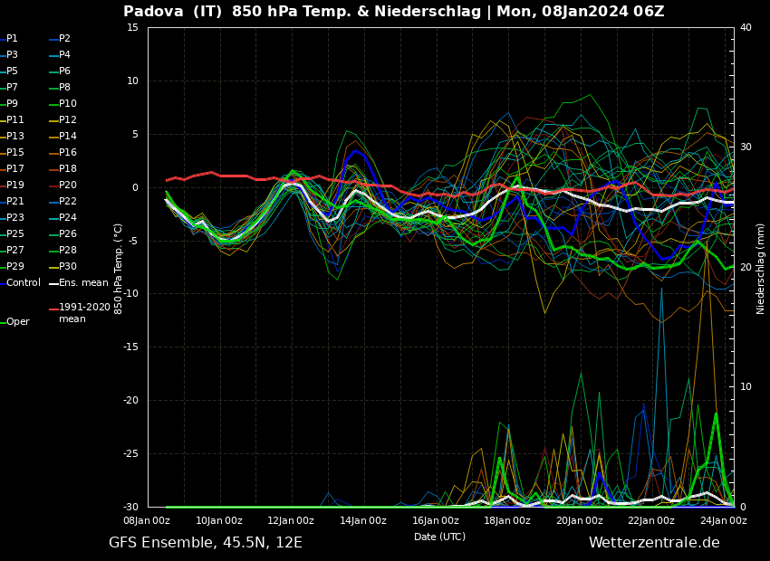The height and width of the screenshot is (561, 770).
Task: Select the 'GFS Ensemble, 45.5N, 12E' caption
Action: pyautogui.click(x=206, y=543)
